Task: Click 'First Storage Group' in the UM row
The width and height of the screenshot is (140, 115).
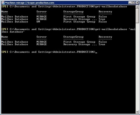Action: pos(79,22)
